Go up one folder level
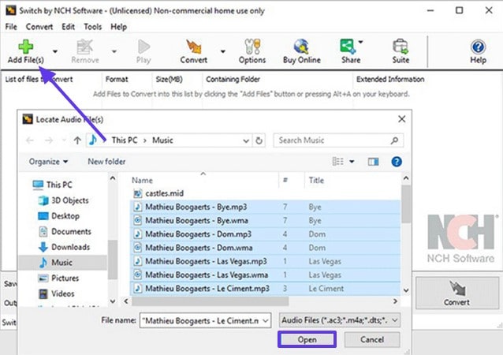The width and height of the screenshot is (503, 355). pos(77,140)
